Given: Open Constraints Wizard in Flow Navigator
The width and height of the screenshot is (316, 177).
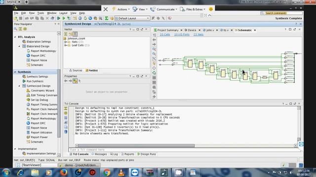Looking at the screenshot, I should [42, 90].
